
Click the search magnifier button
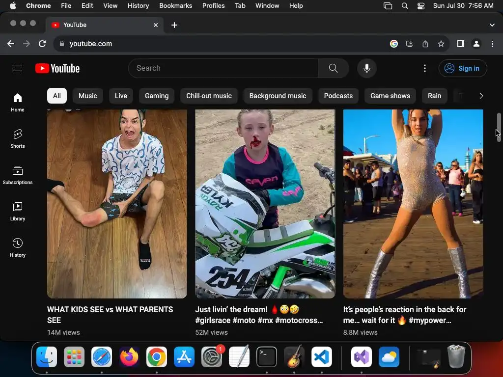334,68
